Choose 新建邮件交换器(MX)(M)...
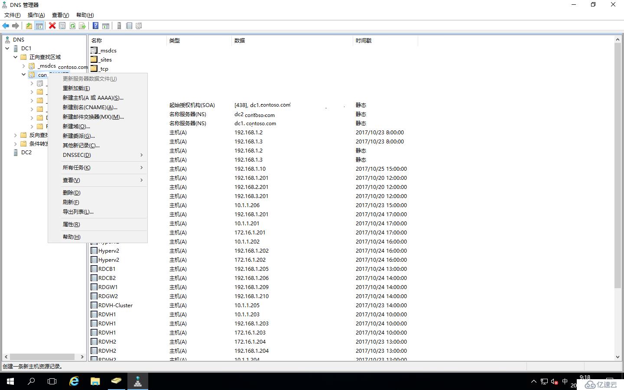Screen dimensions: 624x390 [97, 117]
